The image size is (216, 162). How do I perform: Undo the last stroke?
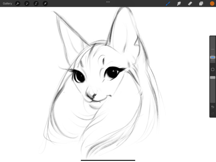point(212,107)
